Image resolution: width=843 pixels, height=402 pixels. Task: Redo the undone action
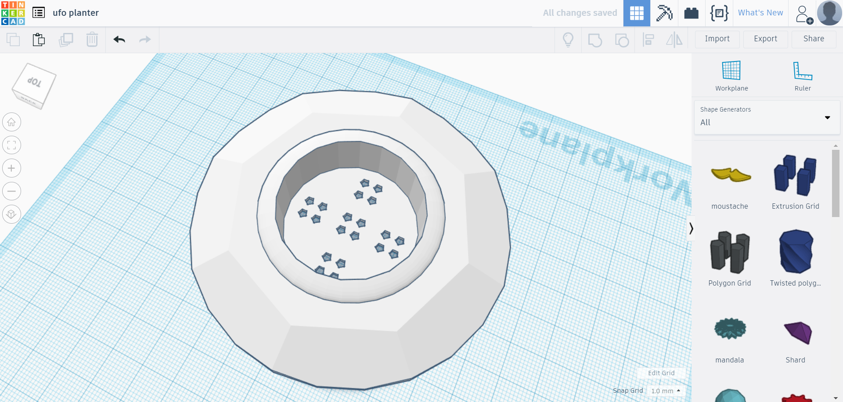pos(145,40)
